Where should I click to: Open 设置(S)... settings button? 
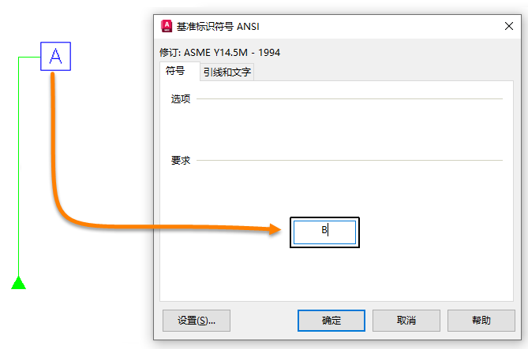[x=196, y=321]
